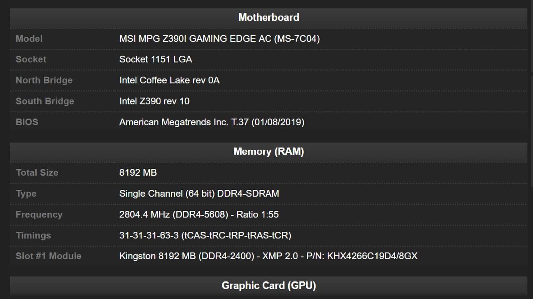Image resolution: width=533 pixels, height=299 pixels.
Task: Click the Frequency row label
Action: click(x=39, y=215)
